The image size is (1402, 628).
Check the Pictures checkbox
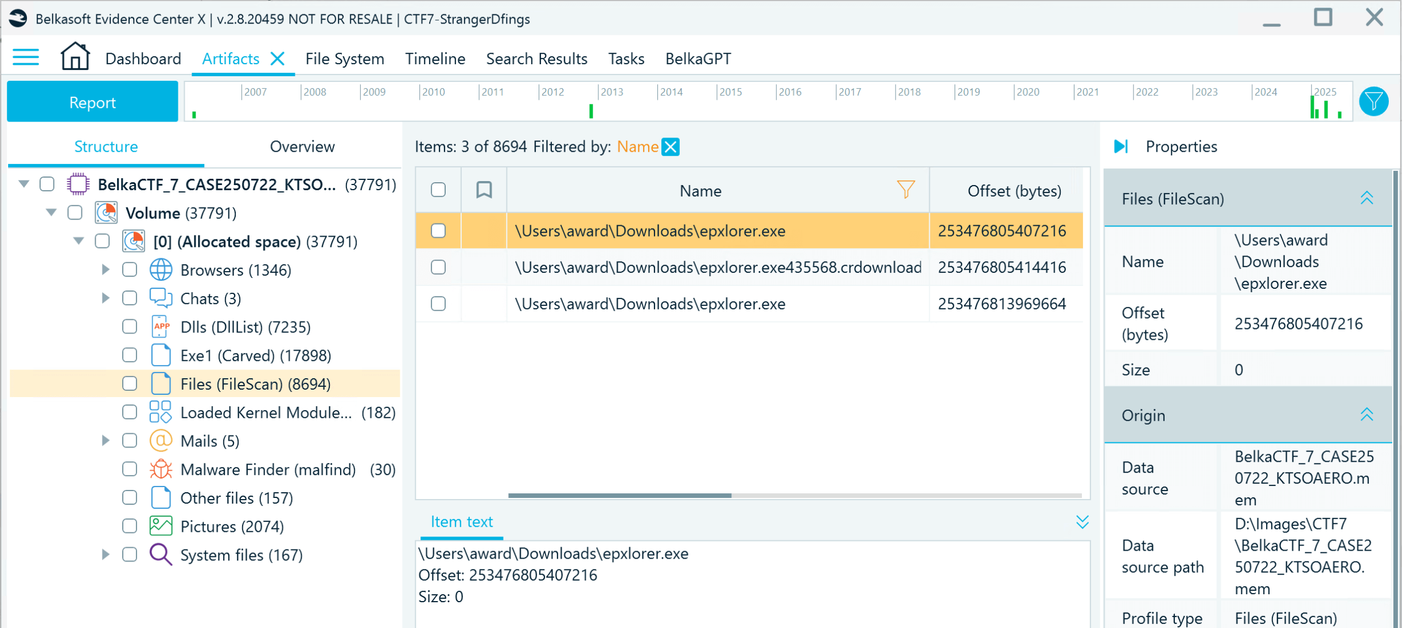point(130,526)
